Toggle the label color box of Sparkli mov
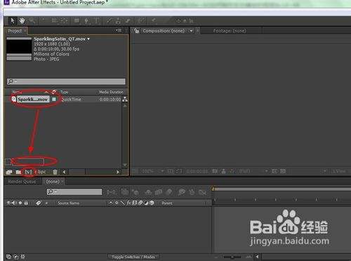351x261 pixels. [54, 100]
